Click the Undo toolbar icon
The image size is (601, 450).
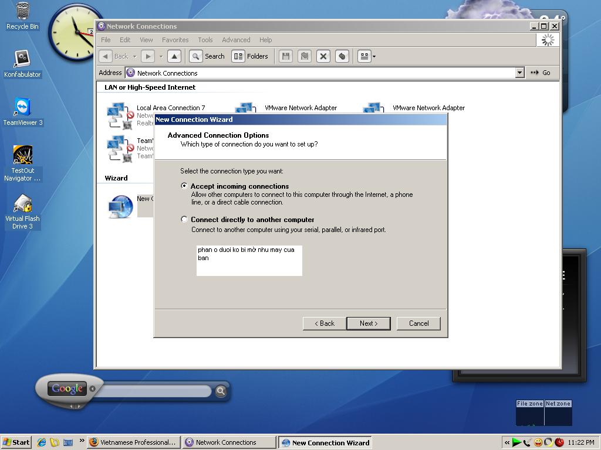pos(342,56)
